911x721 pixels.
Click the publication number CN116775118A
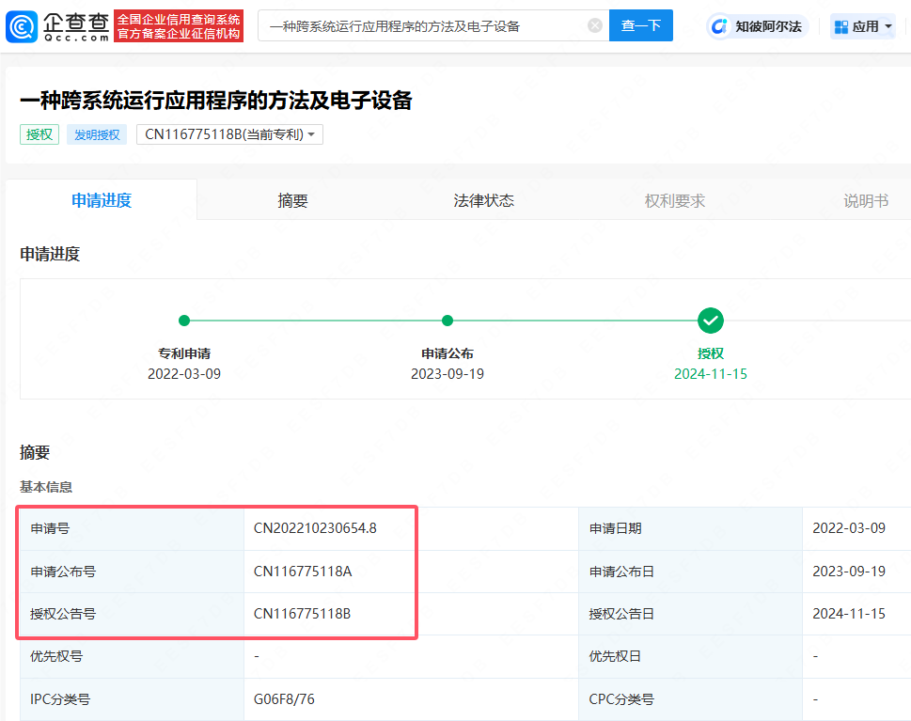click(303, 572)
